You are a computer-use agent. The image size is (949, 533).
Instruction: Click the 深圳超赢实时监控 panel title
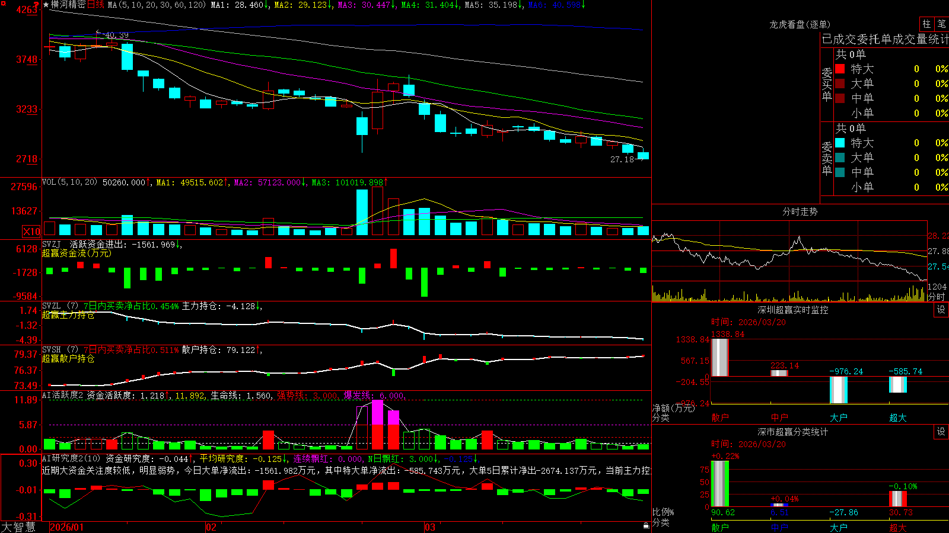(793, 310)
